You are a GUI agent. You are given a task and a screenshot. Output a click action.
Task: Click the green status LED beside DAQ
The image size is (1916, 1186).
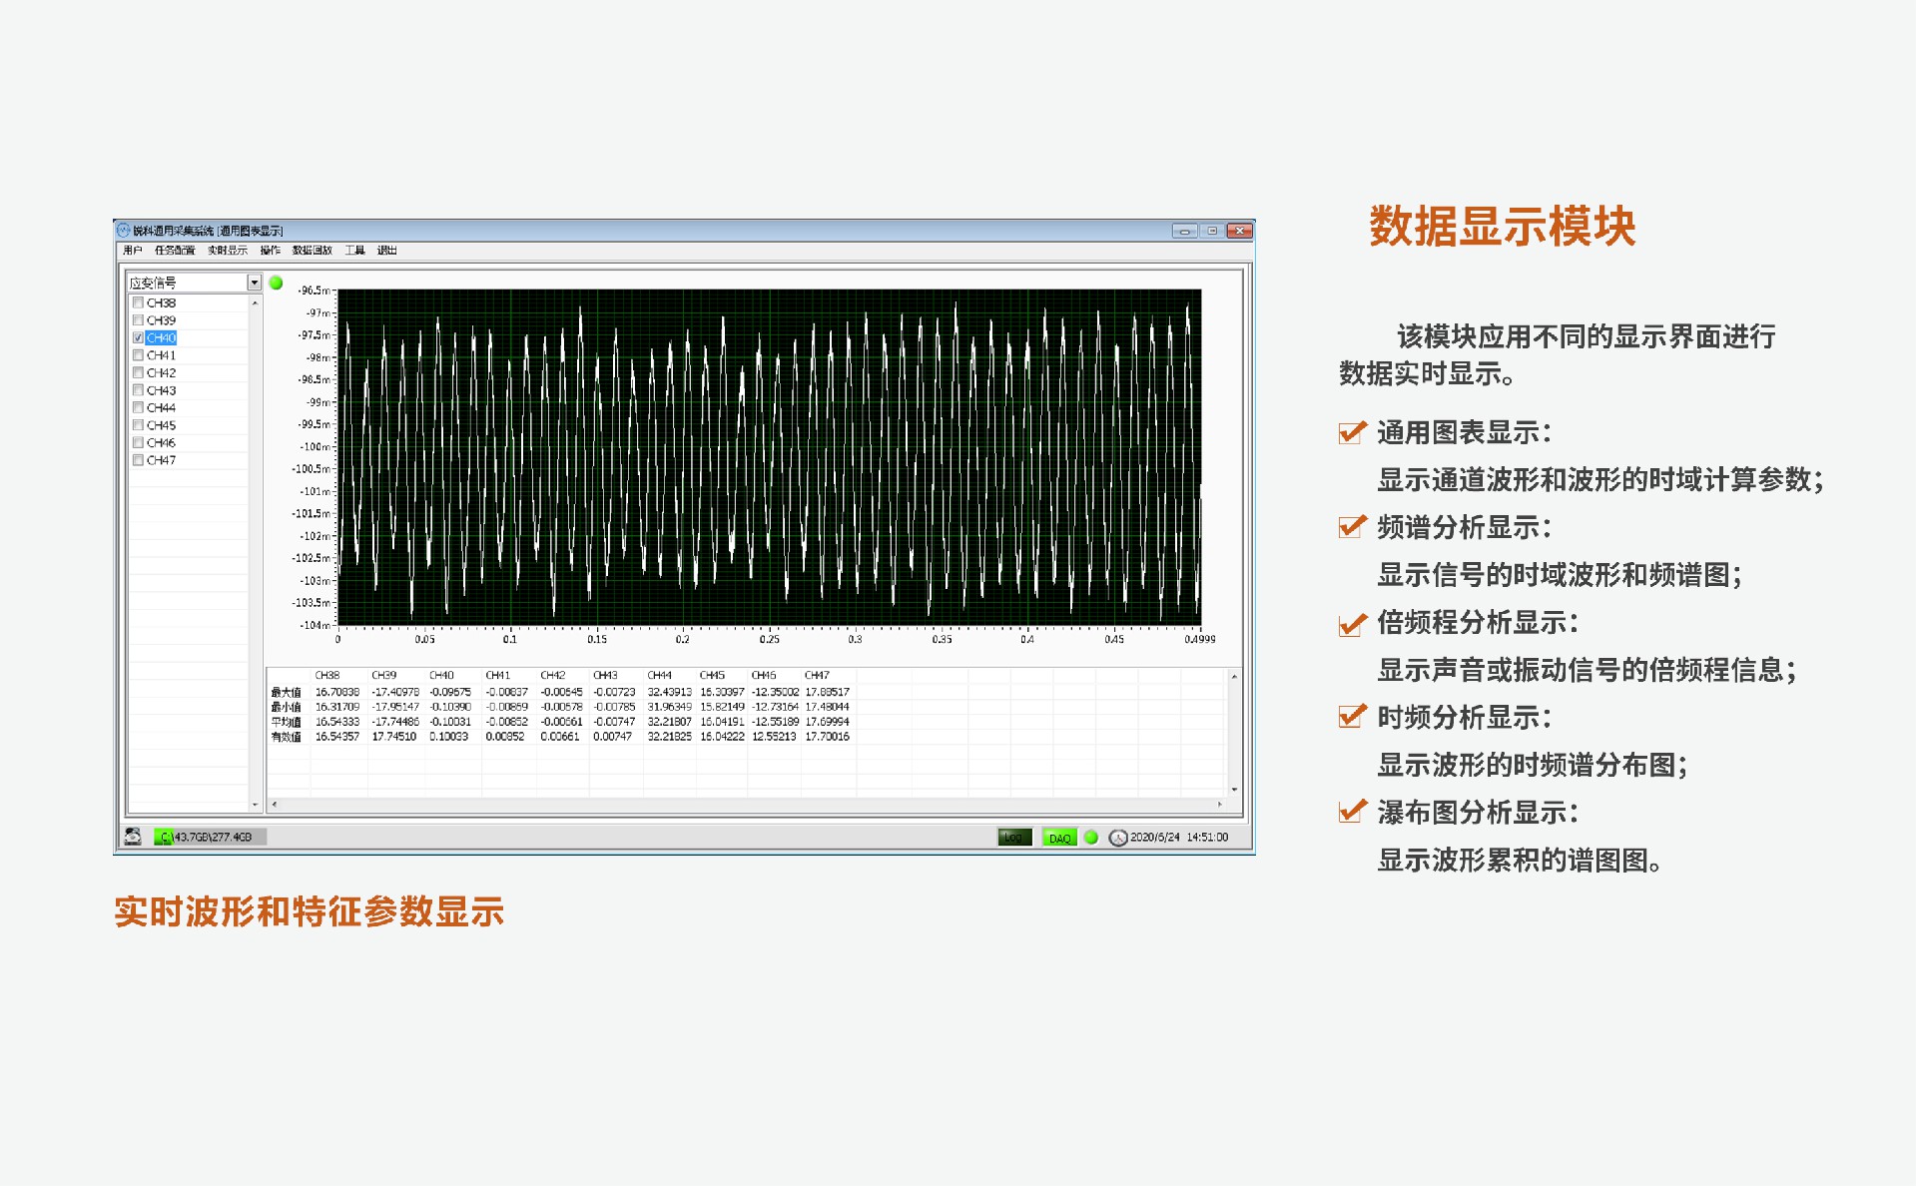pyautogui.click(x=1091, y=838)
